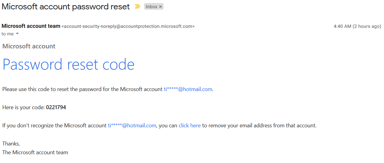Click sender name "Microsoft account team" in header
The width and height of the screenshot is (384, 163).
click(31, 26)
